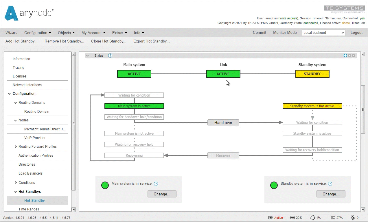Click the blue plus icon in the Status header
The height and width of the screenshot is (222, 368).
[345, 55]
